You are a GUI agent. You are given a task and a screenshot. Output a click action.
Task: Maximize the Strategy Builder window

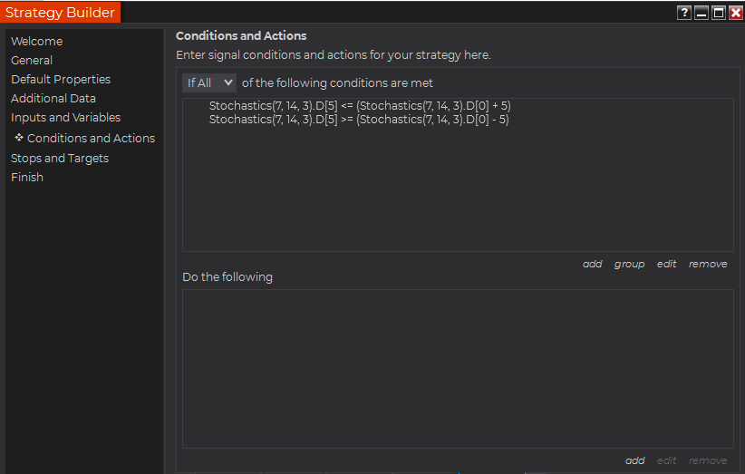(719, 13)
